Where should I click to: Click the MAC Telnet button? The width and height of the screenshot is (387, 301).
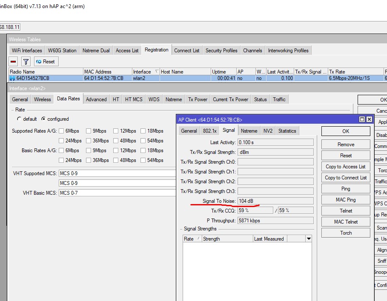coord(345,221)
